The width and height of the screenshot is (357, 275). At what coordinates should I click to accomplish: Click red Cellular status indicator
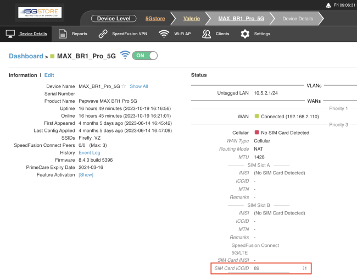point(257,132)
